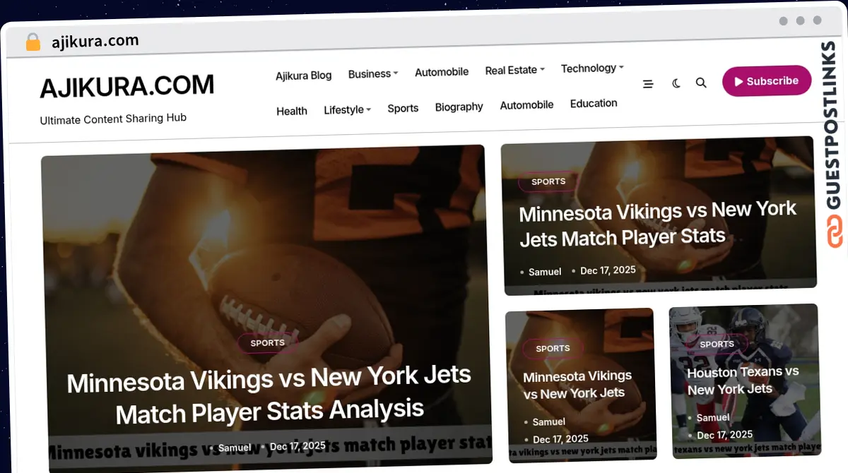Open the Minnesota Vikings Match Player Stats Analysis headline

tap(269, 395)
